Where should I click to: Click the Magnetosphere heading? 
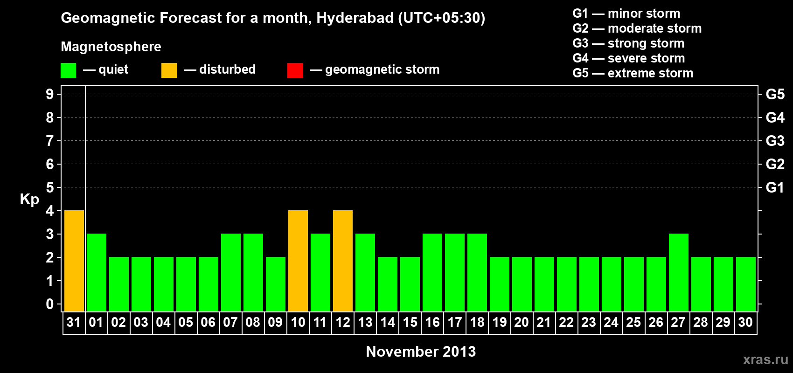tap(111, 47)
